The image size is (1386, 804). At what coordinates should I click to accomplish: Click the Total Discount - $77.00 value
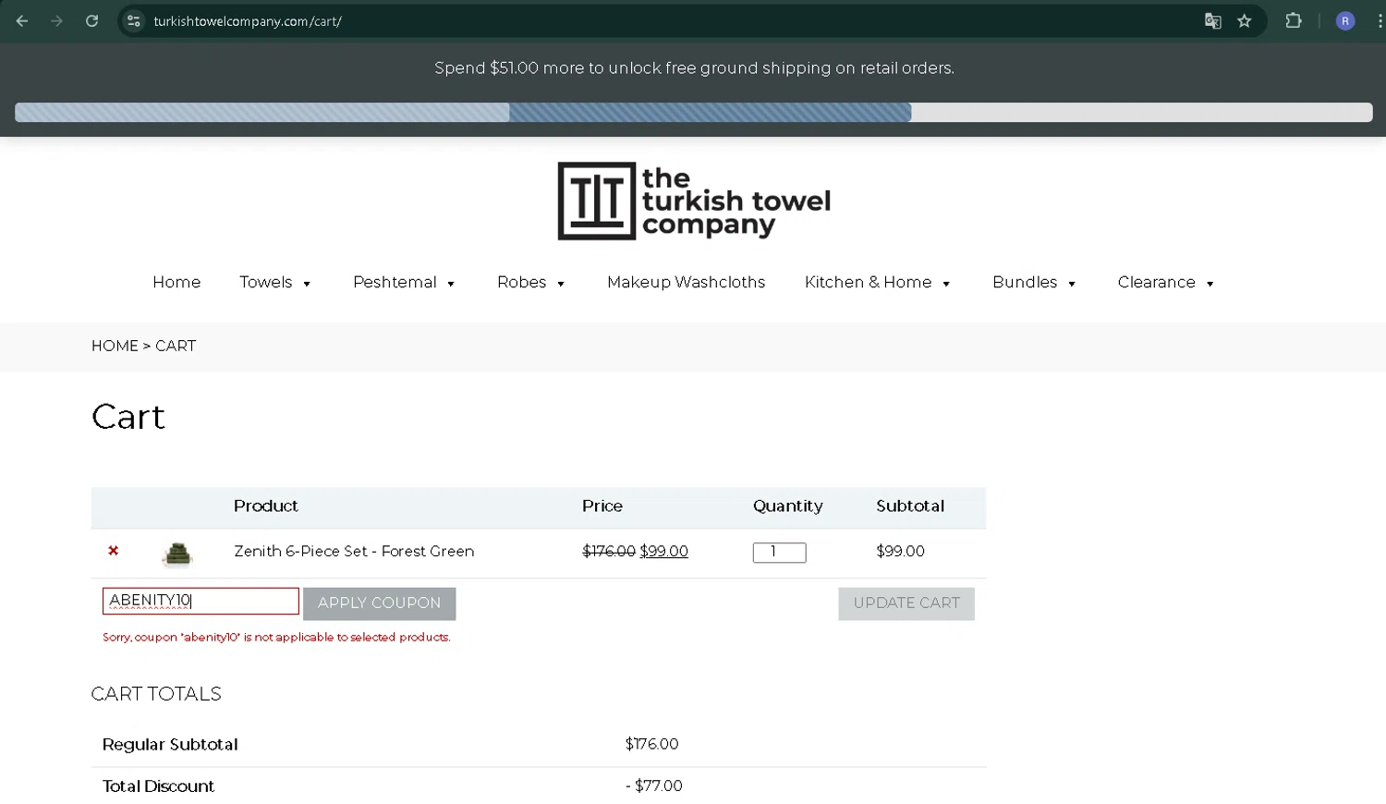(653, 786)
